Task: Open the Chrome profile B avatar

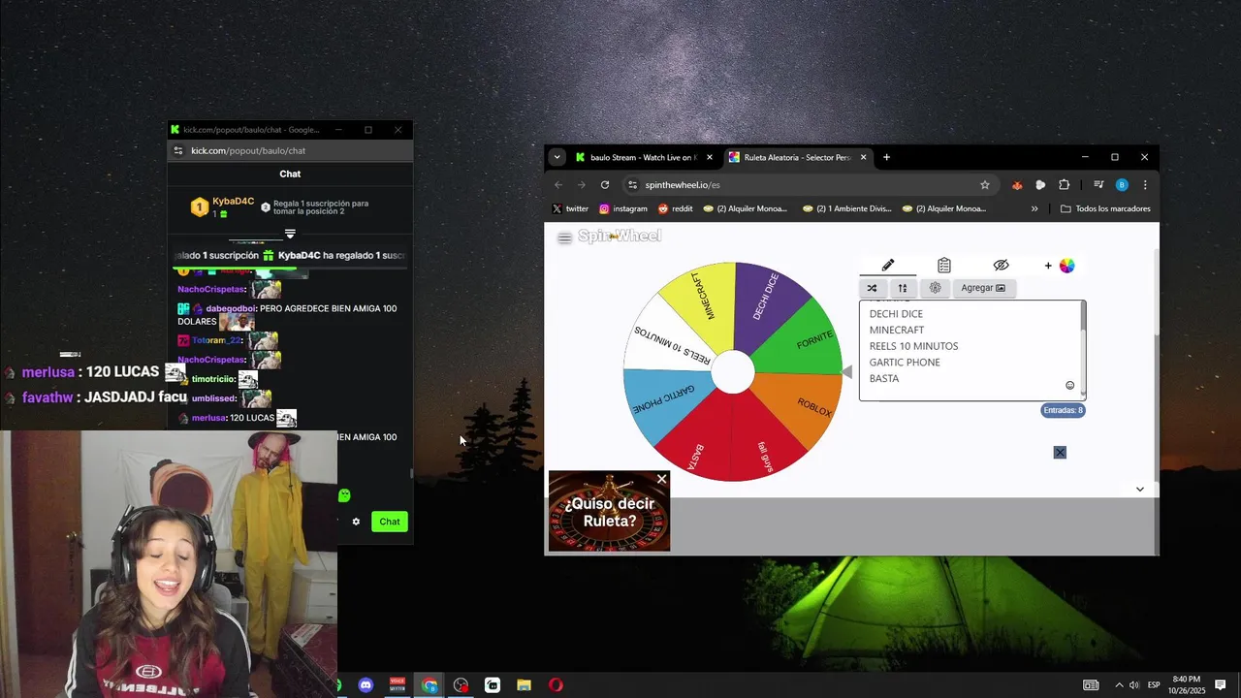Action: (x=1122, y=185)
